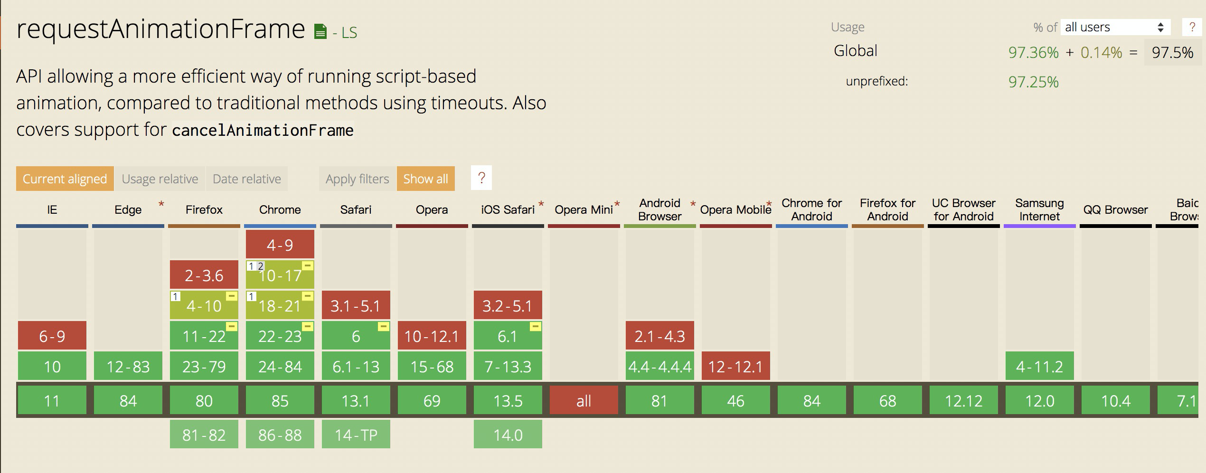Click the yellow prefix flag on Firefox 11-22

pyautogui.click(x=232, y=327)
